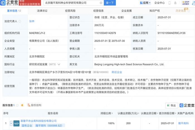195x130 pixels.
Task: Select the English name Beijing Longping text
Action: point(129,64)
